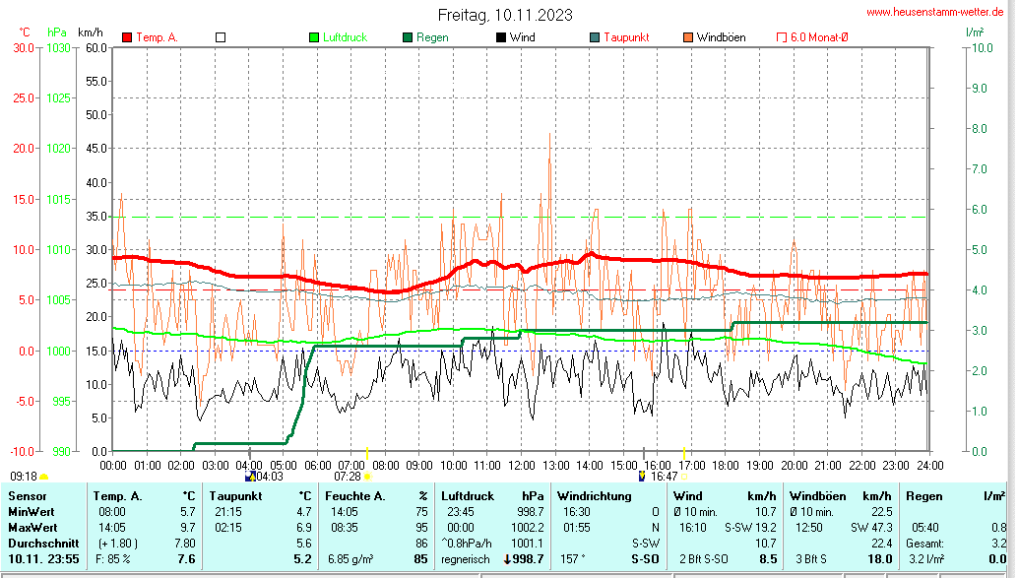Click the chart title Freitag, 10.11.2023

click(505, 16)
